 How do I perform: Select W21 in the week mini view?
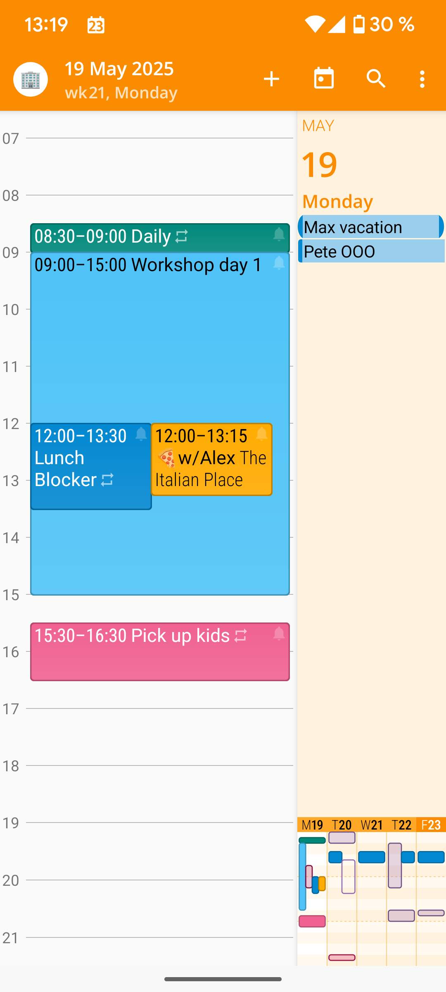coord(372,825)
